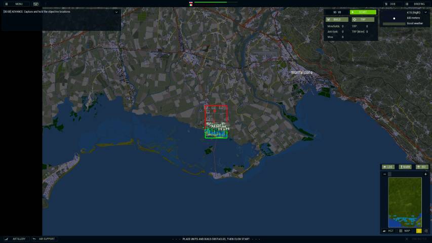The width and height of the screenshot is (432, 243).
Task: Expand the time and weather panel
Action: click(426, 12)
